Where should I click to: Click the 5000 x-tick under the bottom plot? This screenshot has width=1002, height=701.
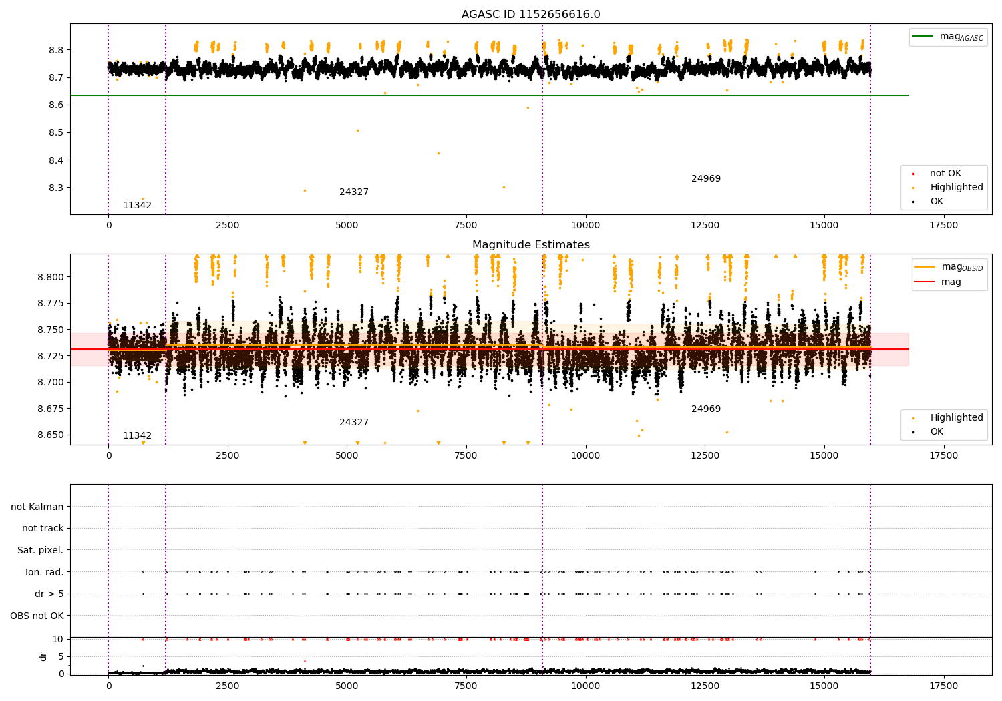(347, 686)
